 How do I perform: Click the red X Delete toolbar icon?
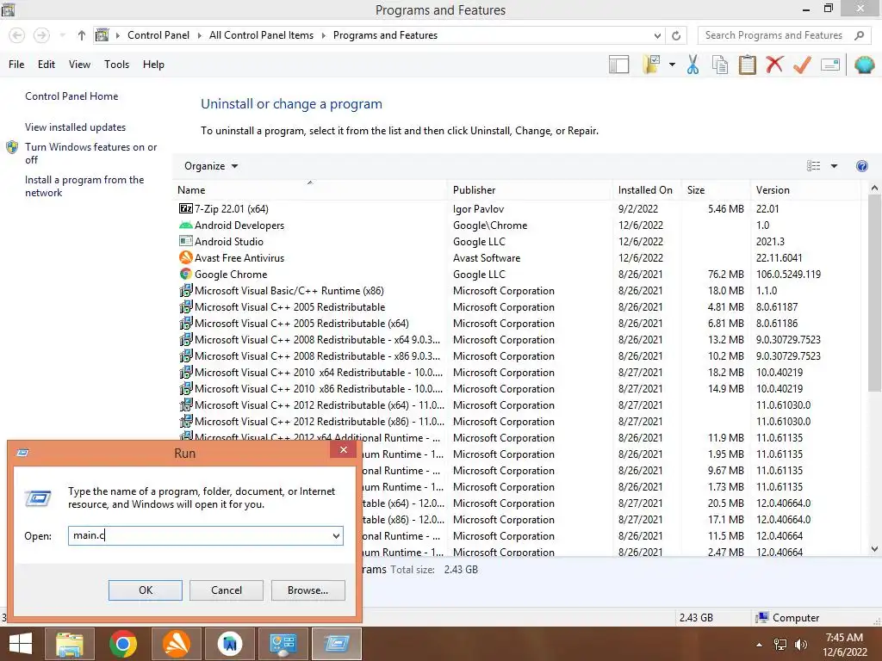(774, 65)
